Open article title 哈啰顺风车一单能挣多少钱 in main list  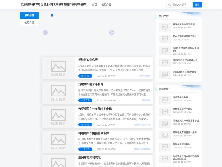click(x=95, y=109)
